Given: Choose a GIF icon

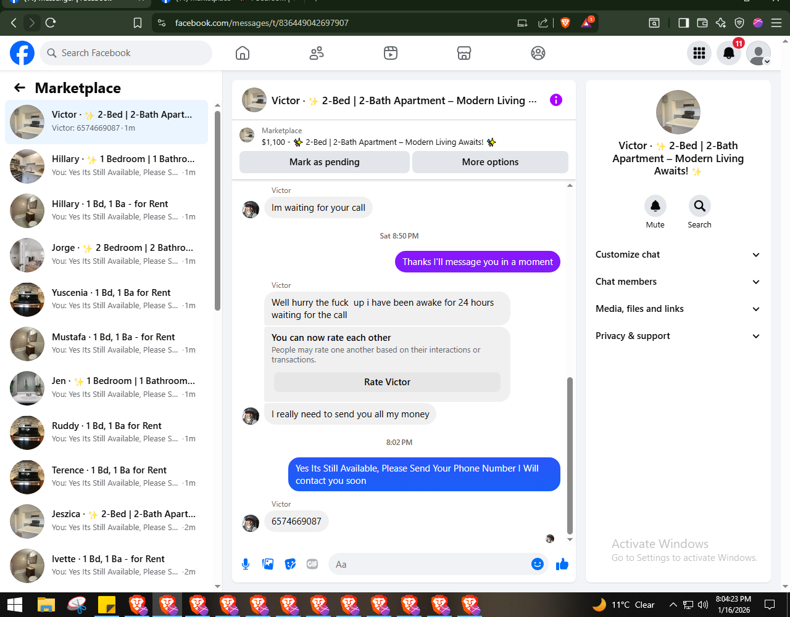Looking at the screenshot, I should 312,563.
